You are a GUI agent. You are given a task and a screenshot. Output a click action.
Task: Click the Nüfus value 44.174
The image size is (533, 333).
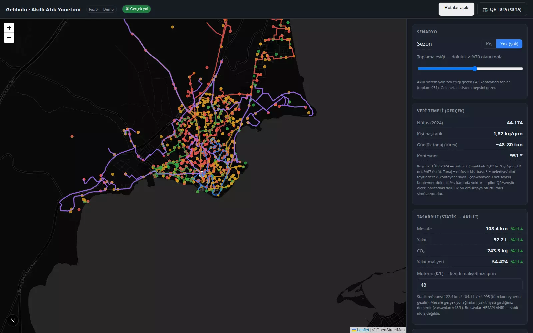(x=515, y=123)
